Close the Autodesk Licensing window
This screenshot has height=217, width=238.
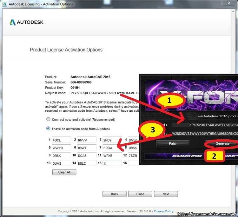point(229,3)
